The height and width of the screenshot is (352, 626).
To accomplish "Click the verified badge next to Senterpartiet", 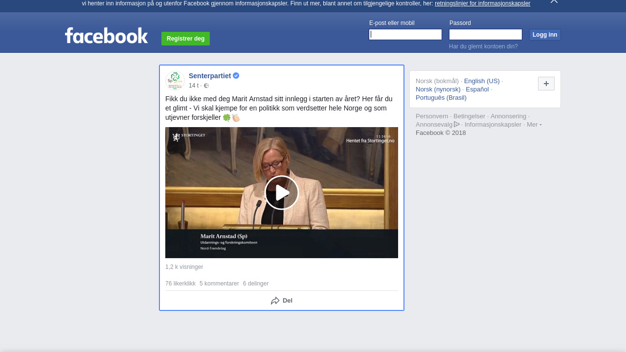I will 236,76.
